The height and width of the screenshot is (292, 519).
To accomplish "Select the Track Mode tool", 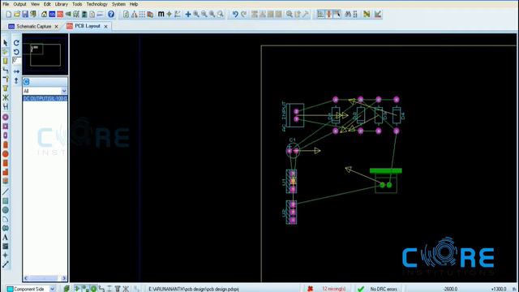I will pos(6,71).
